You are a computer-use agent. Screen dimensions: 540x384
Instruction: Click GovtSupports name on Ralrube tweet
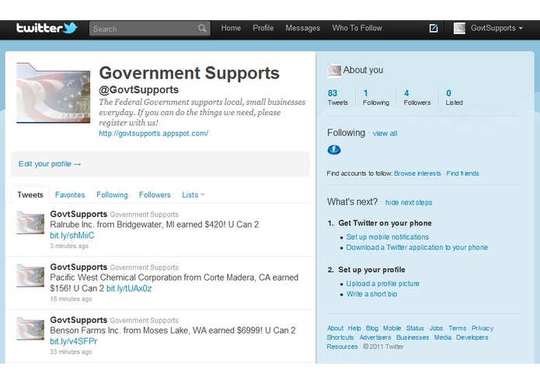[x=79, y=215]
